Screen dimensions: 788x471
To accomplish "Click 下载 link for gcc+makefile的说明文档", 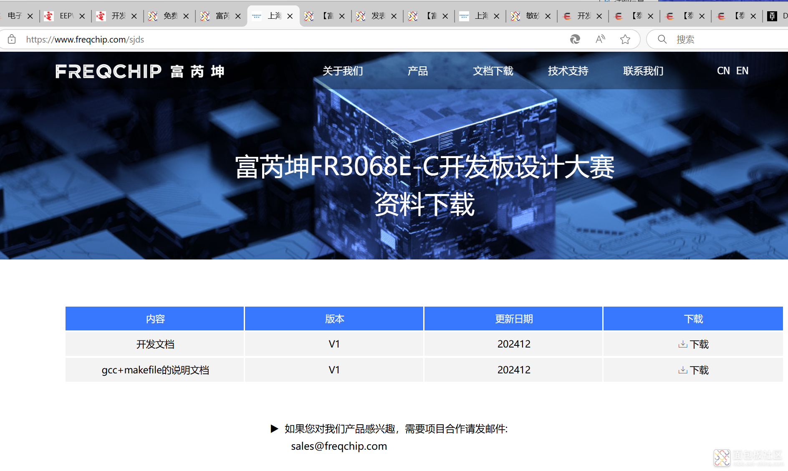I will tap(699, 370).
